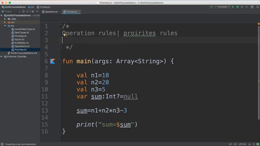Change LF line separator in status bar
This screenshot has width=260, height=146.
pyautogui.click(x=235, y=144)
